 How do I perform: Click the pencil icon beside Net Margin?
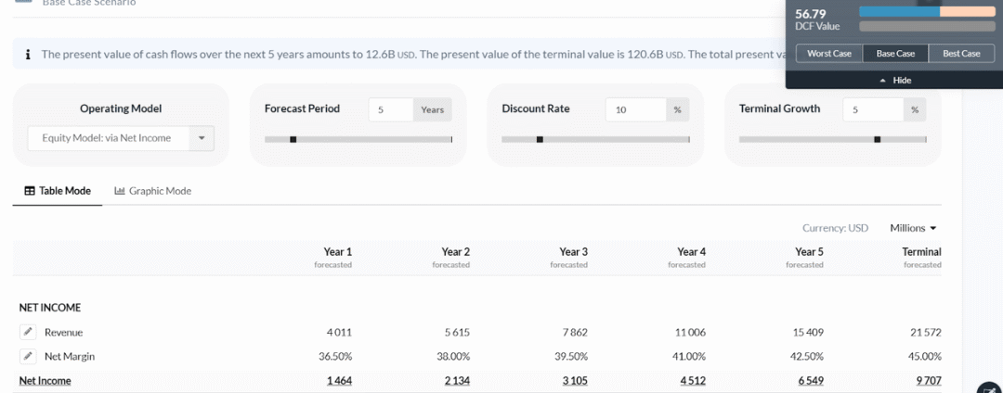pyautogui.click(x=28, y=356)
